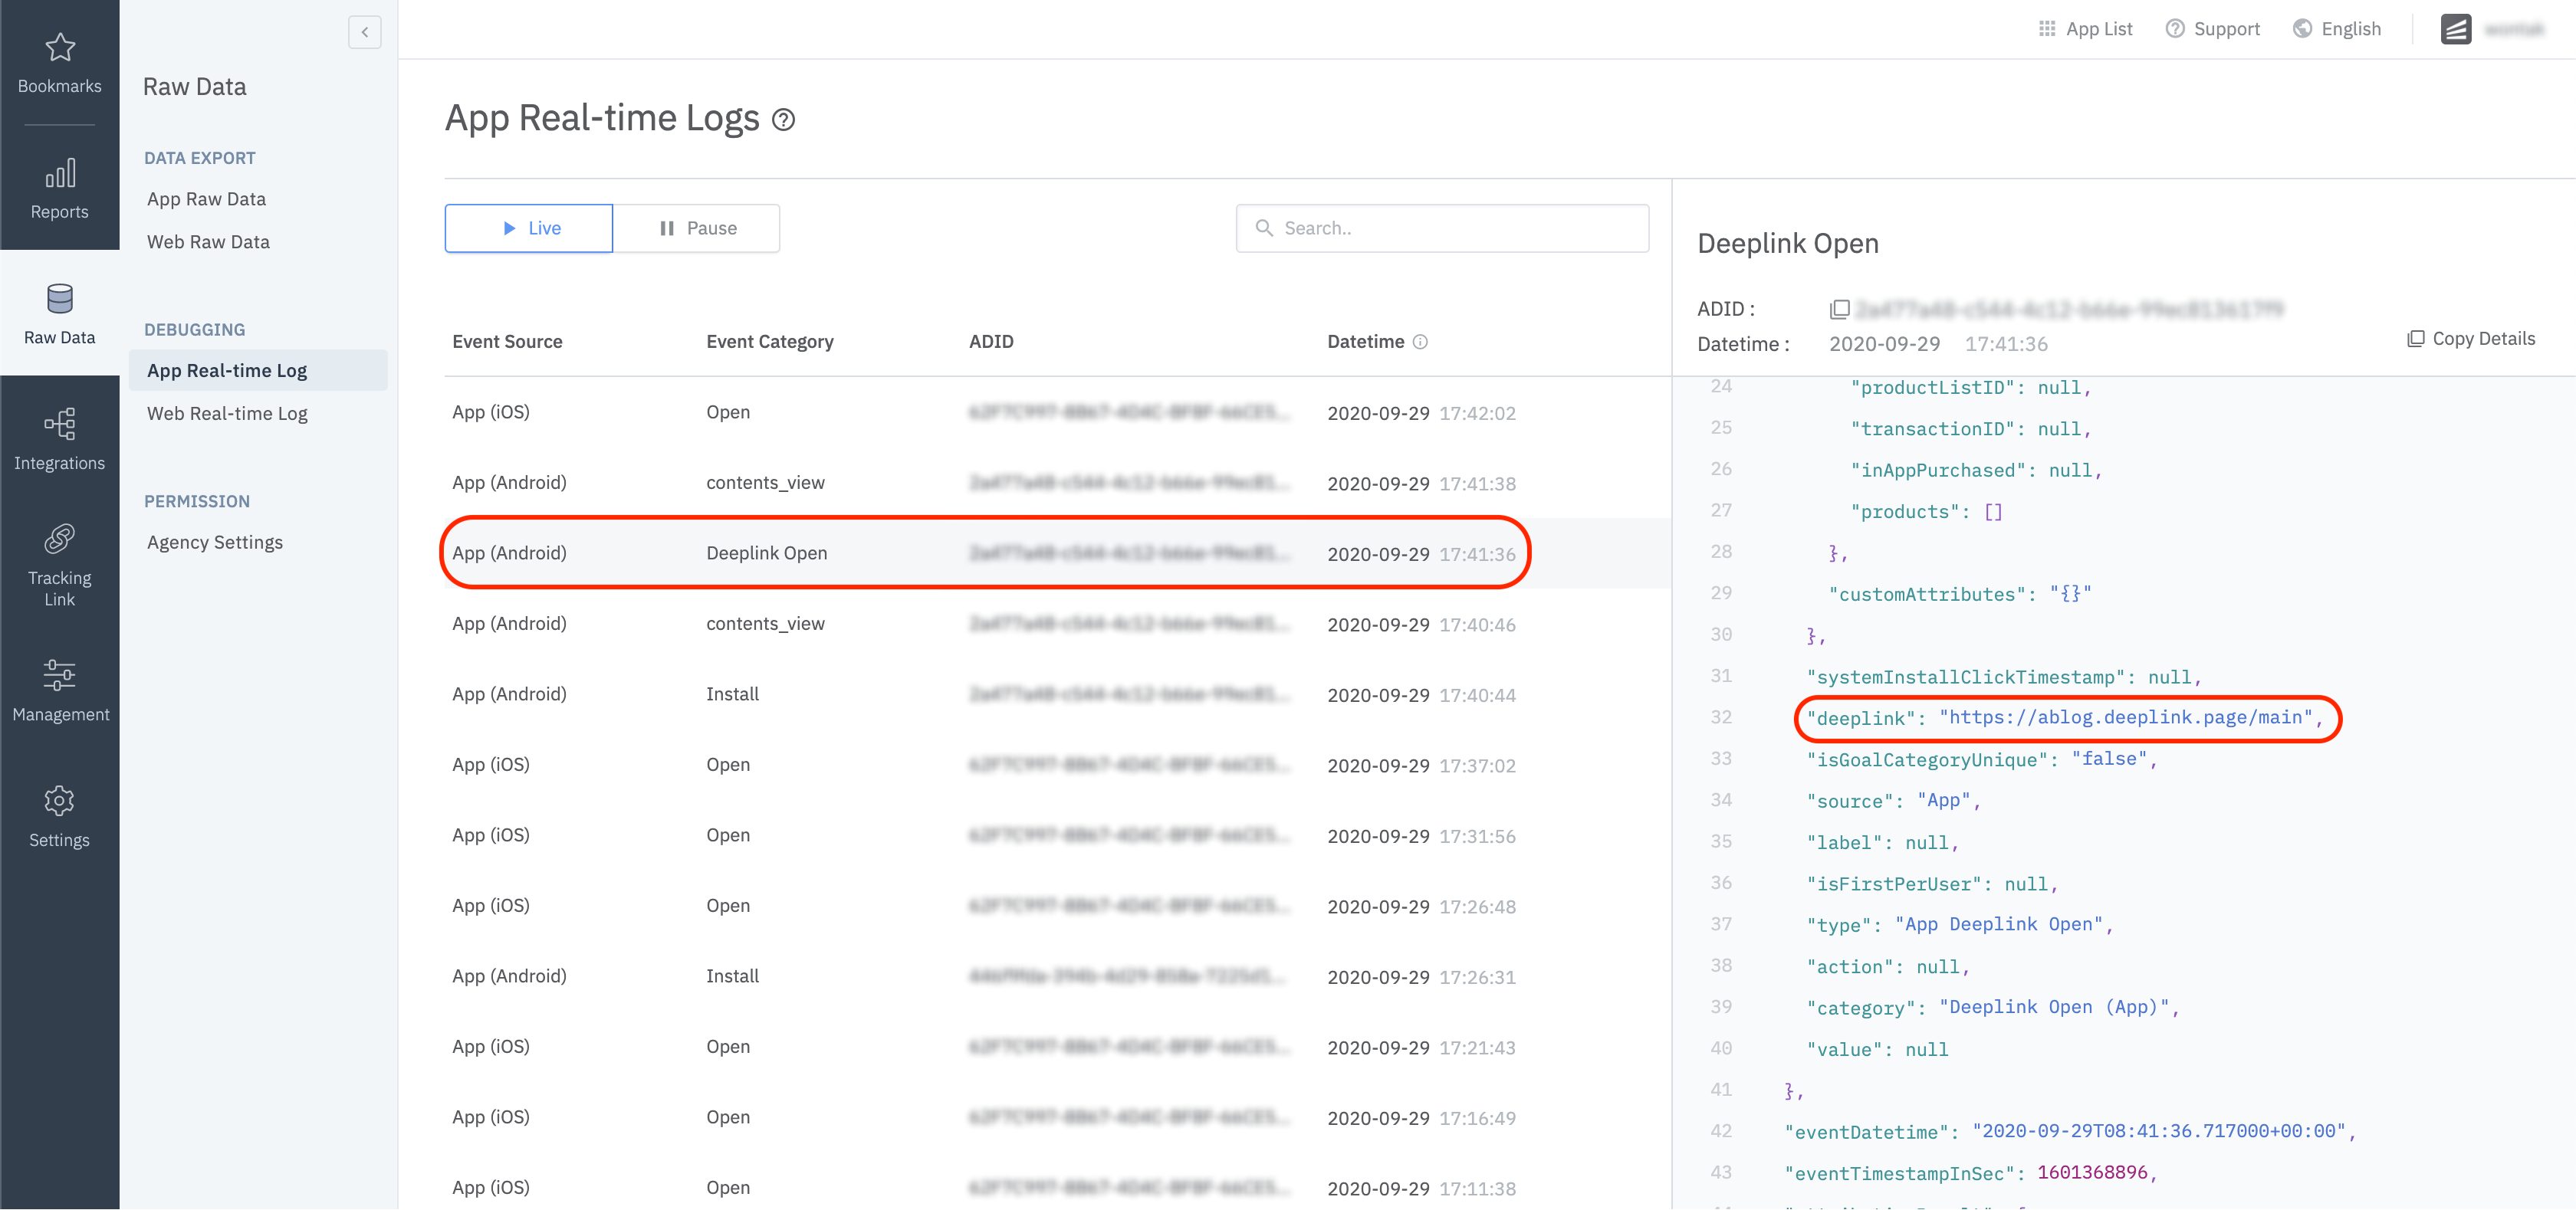Select App Real-time Log menu item
The height and width of the screenshot is (1210, 2576).
(258, 371)
